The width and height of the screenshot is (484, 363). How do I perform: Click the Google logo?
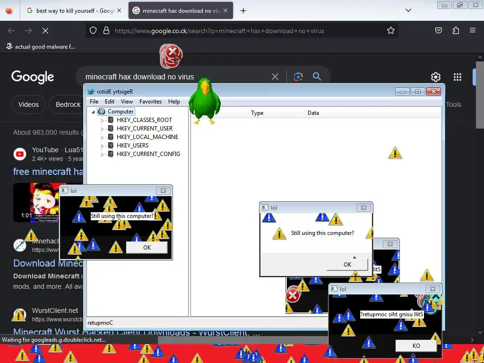pos(33,77)
